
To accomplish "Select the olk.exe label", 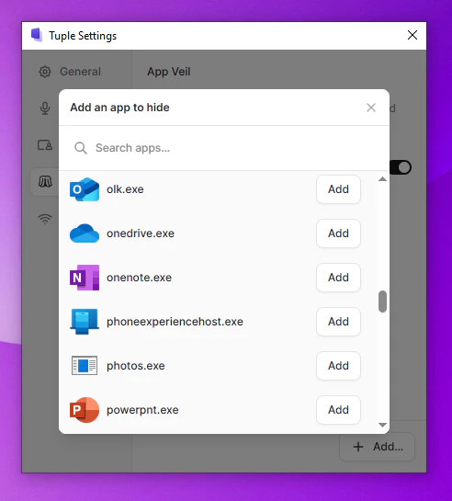I will click(x=125, y=189).
